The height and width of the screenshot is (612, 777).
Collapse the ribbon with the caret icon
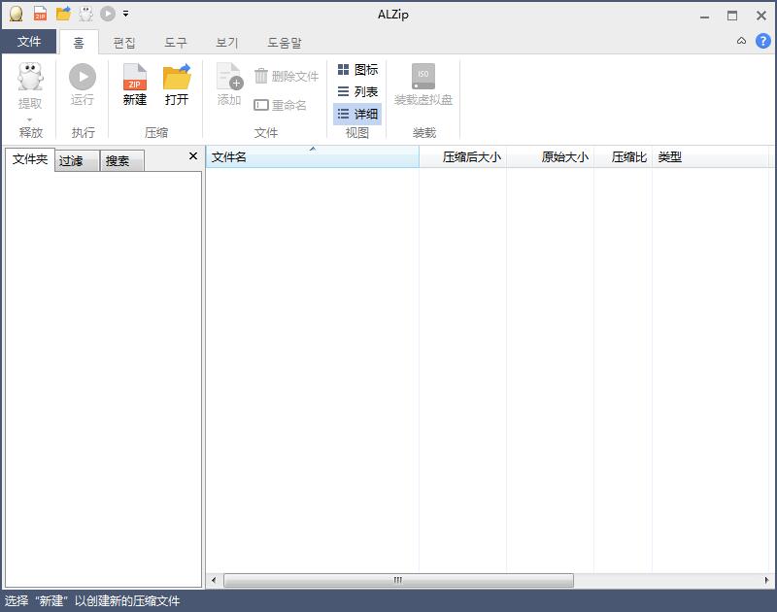[741, 41]
